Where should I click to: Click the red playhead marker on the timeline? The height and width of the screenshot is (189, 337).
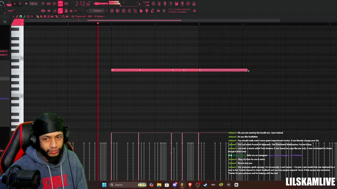98,24
